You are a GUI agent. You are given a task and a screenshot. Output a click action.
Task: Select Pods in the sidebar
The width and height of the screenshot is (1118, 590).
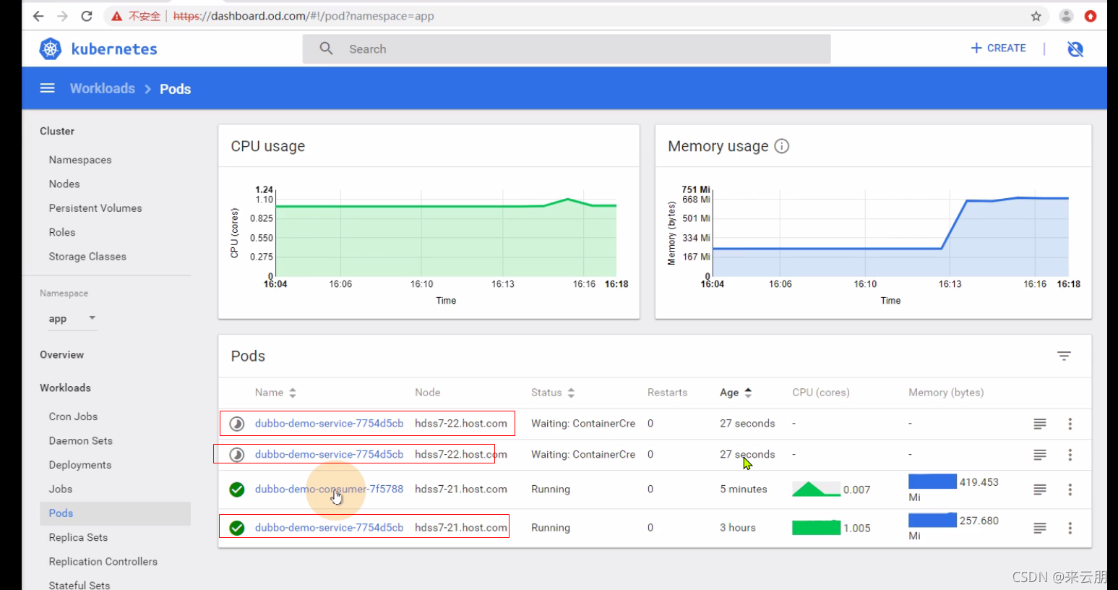(115, 513)
